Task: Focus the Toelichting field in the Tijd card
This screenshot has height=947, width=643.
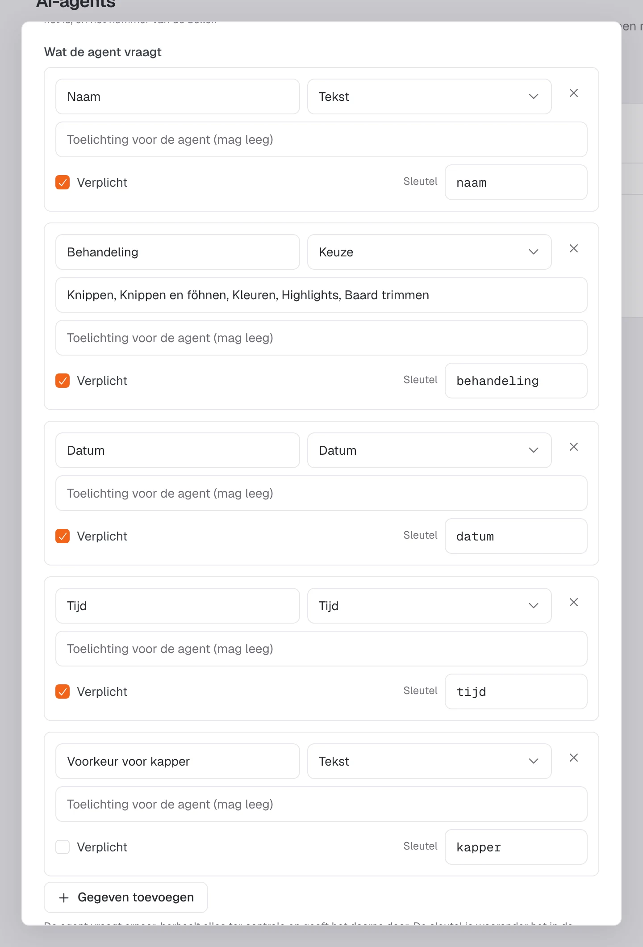Action: pyautogui.click(x=321, y=649)
